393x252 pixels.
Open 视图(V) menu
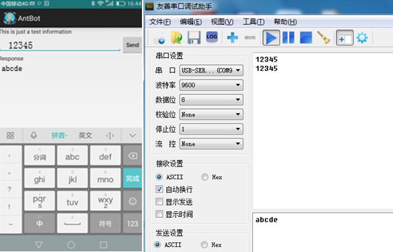(222, 22)
